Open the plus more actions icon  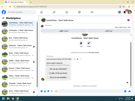click(42, 91)
